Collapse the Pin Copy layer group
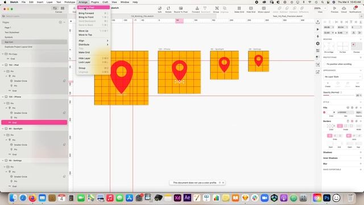The image size is (364, 205). point(3,54)
